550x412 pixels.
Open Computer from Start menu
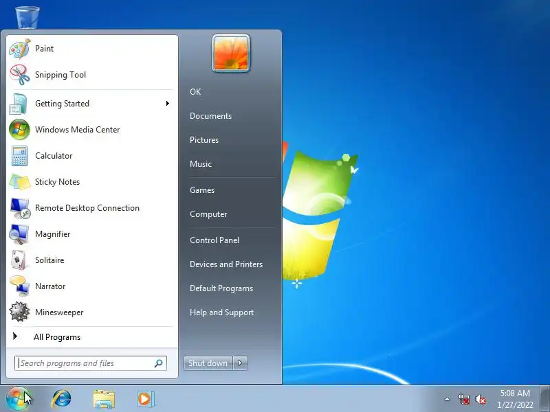click(x=208, y=214)
